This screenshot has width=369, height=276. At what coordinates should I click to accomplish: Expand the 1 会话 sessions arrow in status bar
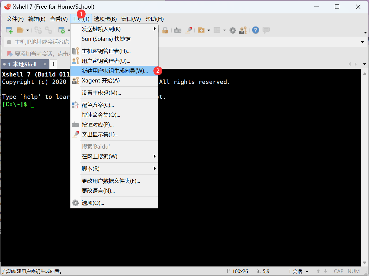[307, 271]
